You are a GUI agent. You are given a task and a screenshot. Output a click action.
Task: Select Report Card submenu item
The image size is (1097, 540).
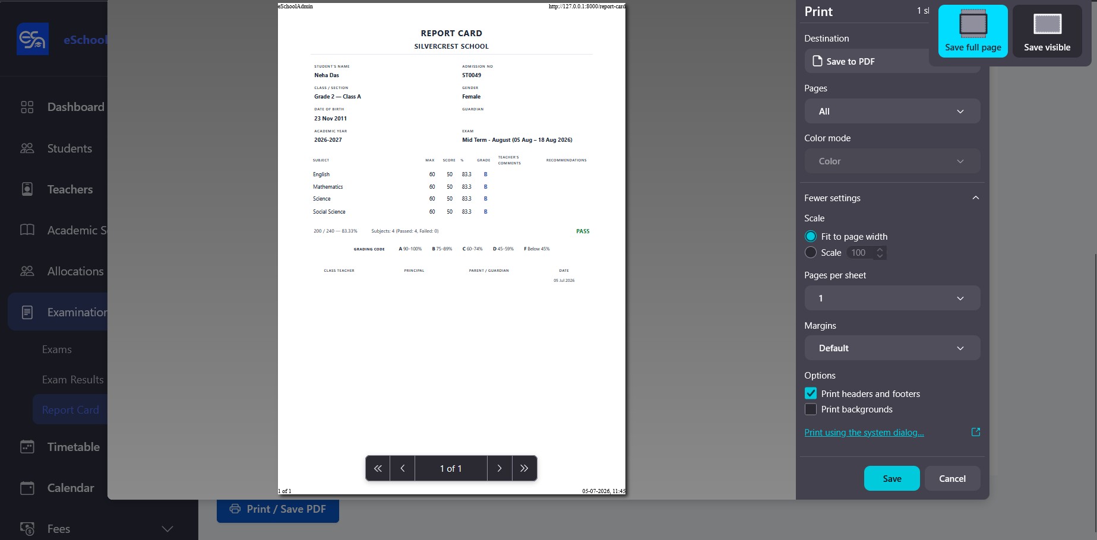point(70,409)
